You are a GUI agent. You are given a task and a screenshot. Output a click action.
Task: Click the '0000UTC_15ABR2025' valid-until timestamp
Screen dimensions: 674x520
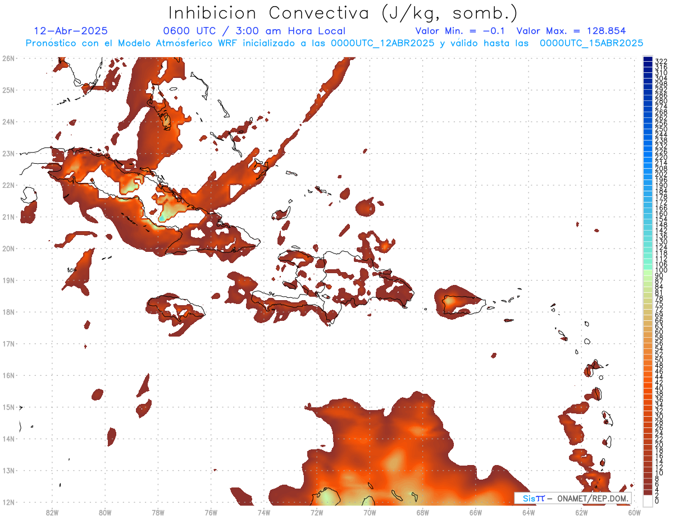pos(591,43)
